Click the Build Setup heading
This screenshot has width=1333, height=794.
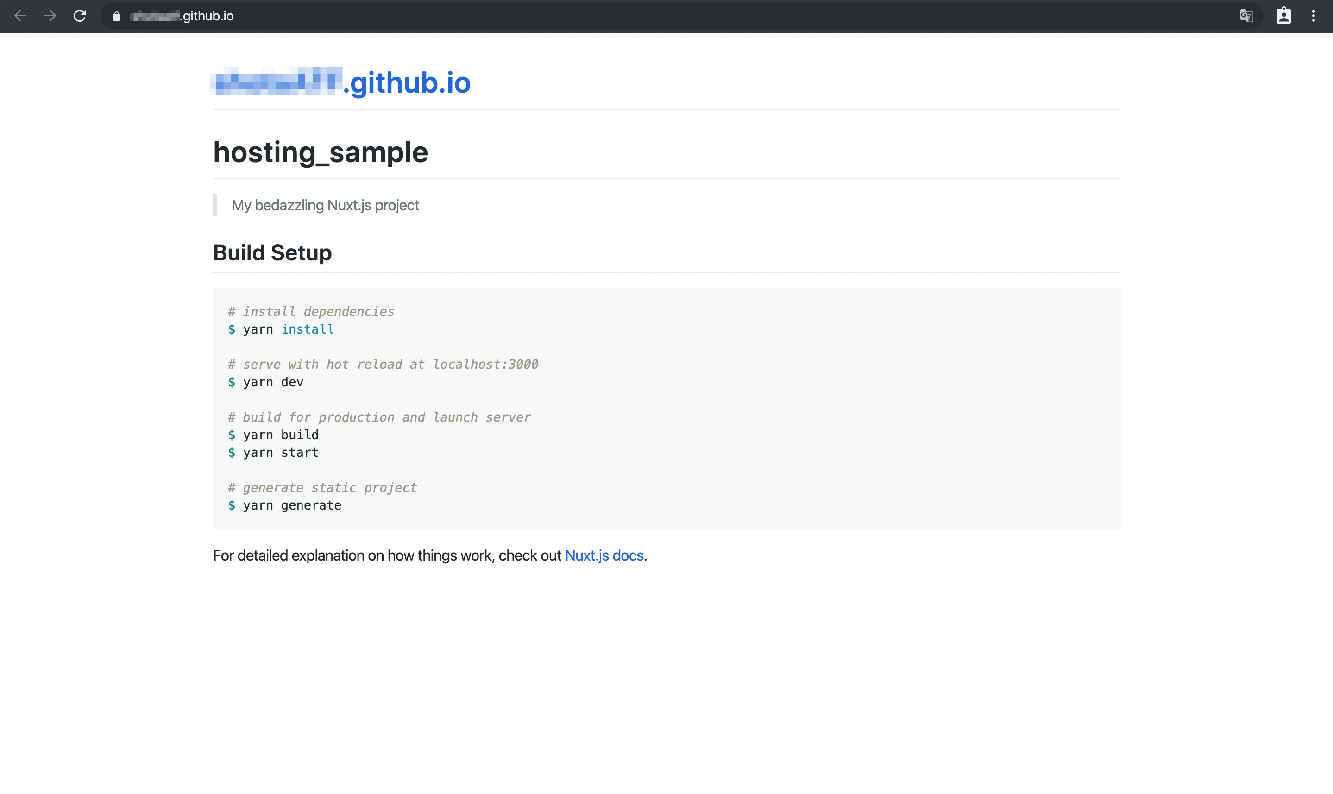pos(272,252)
